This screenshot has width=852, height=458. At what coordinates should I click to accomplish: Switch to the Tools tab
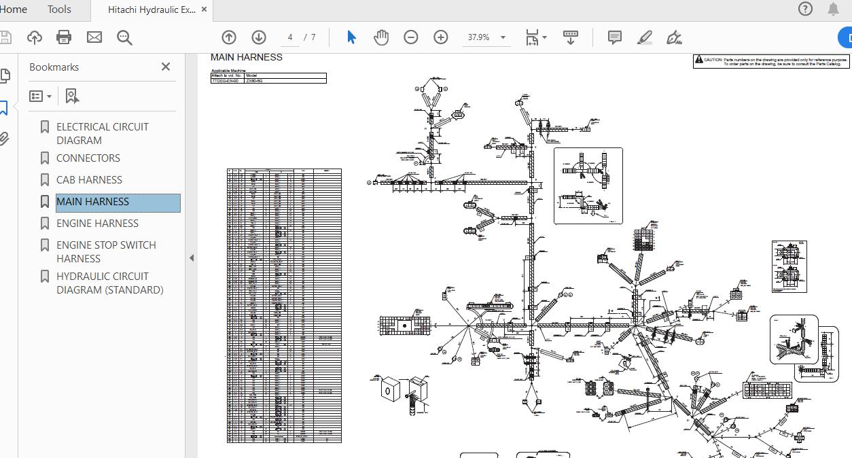[59, 10]
